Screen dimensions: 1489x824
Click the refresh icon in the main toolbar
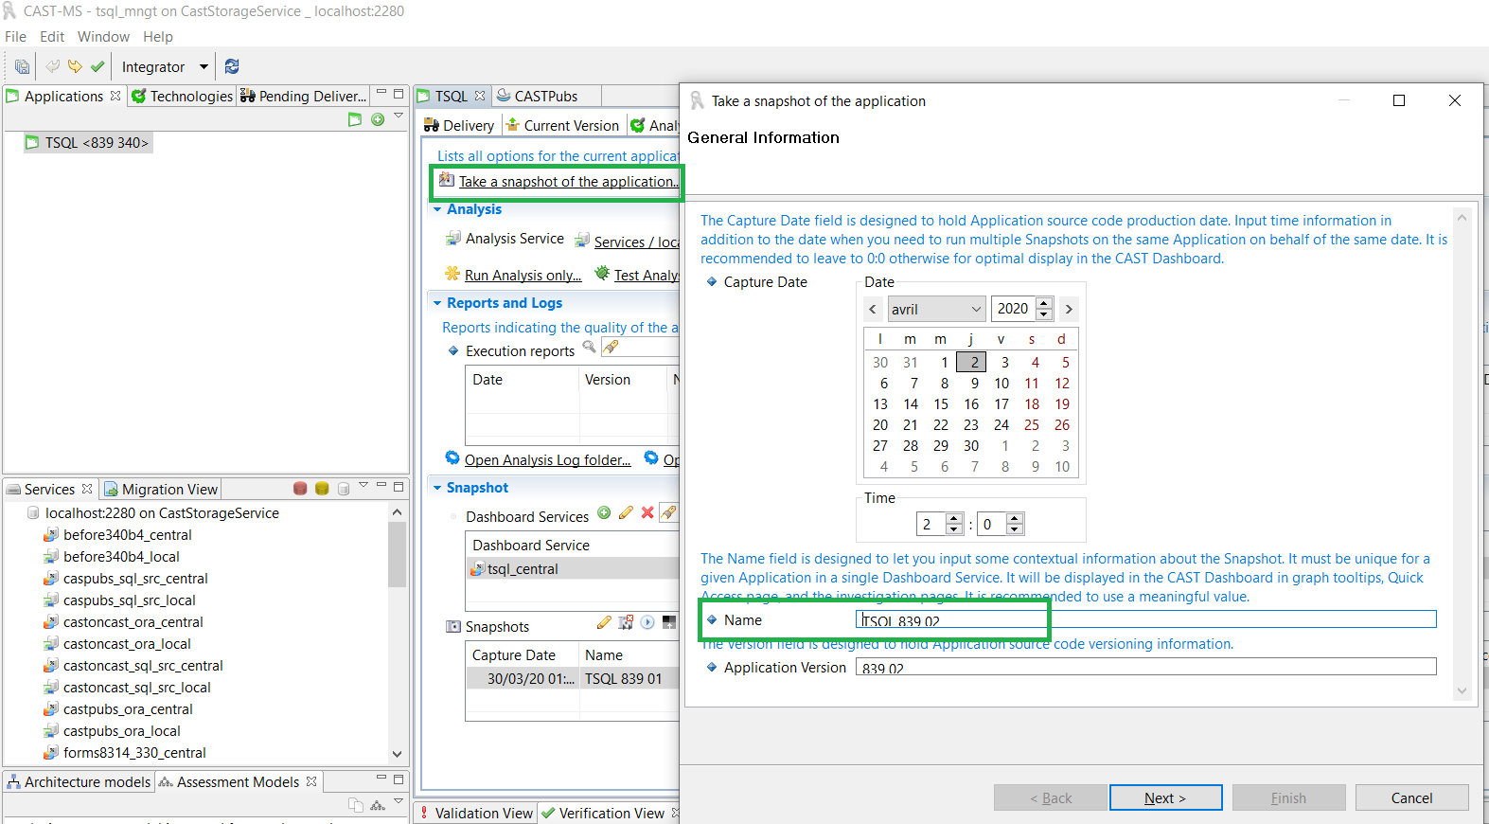(x=232, y=66)
